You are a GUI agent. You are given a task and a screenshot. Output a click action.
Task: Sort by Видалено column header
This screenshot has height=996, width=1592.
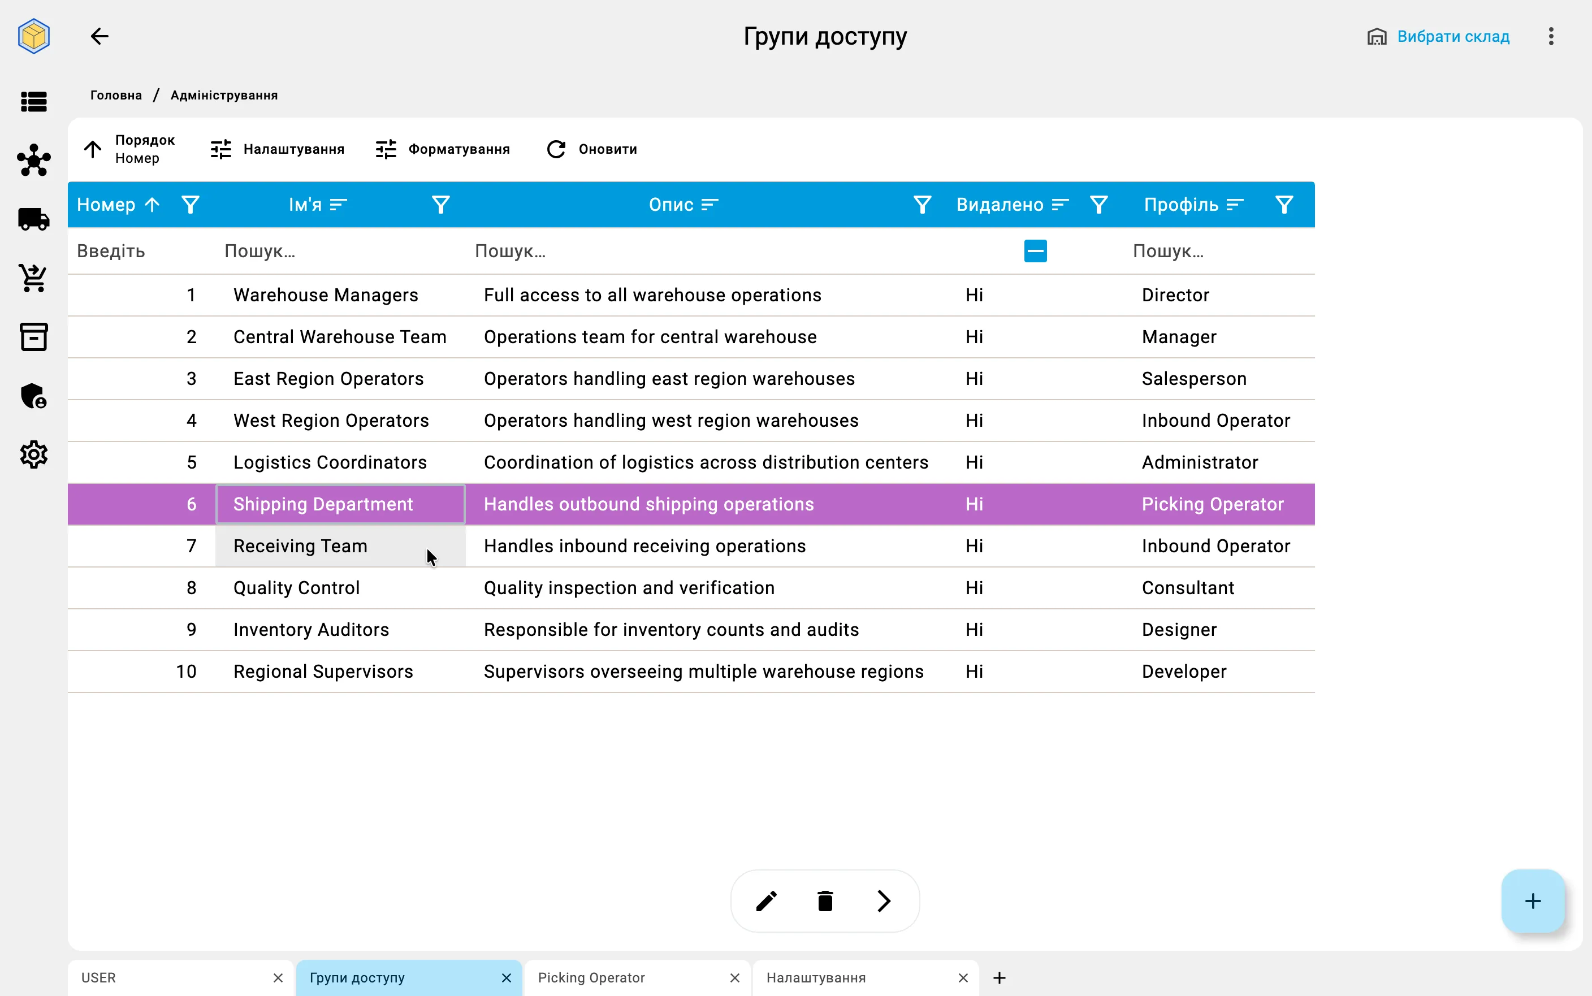(x=1013, y=205)
